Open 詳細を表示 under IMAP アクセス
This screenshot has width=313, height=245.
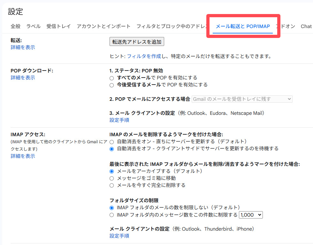click(x=23, y=156)
